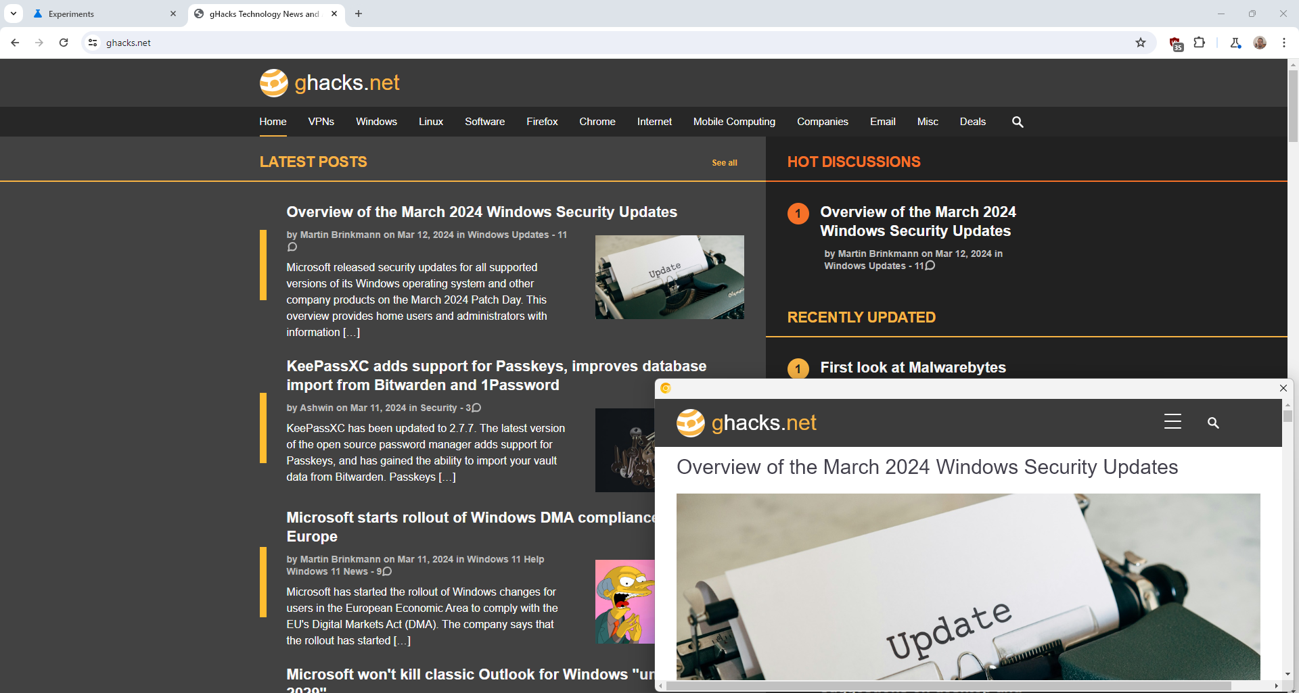This screenshot has width=1299, height=693.
Task: Click Security category link in KeePassXC byline
Action: 438,408
